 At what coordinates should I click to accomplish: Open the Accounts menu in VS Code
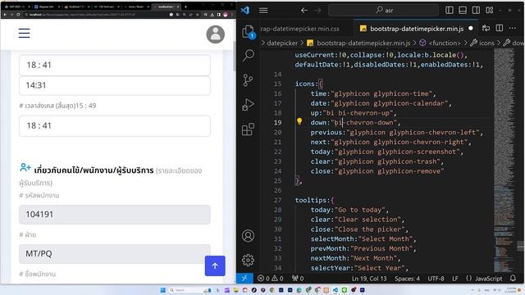pyautogui.click(x=248, y=236)
